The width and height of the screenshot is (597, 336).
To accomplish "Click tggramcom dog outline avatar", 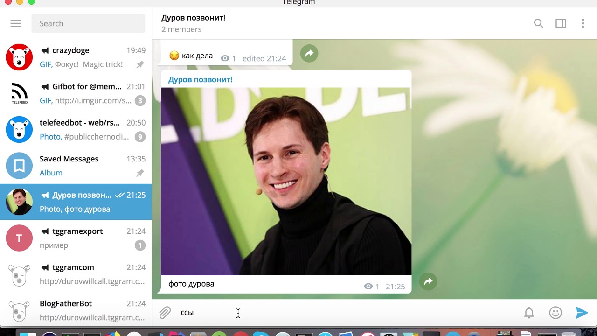I will pyautogui.click(x=19, y=274).
